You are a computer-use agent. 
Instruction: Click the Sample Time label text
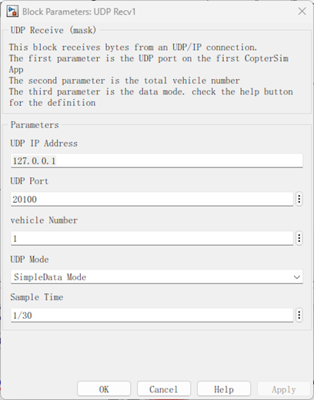[x=37, y=297]
